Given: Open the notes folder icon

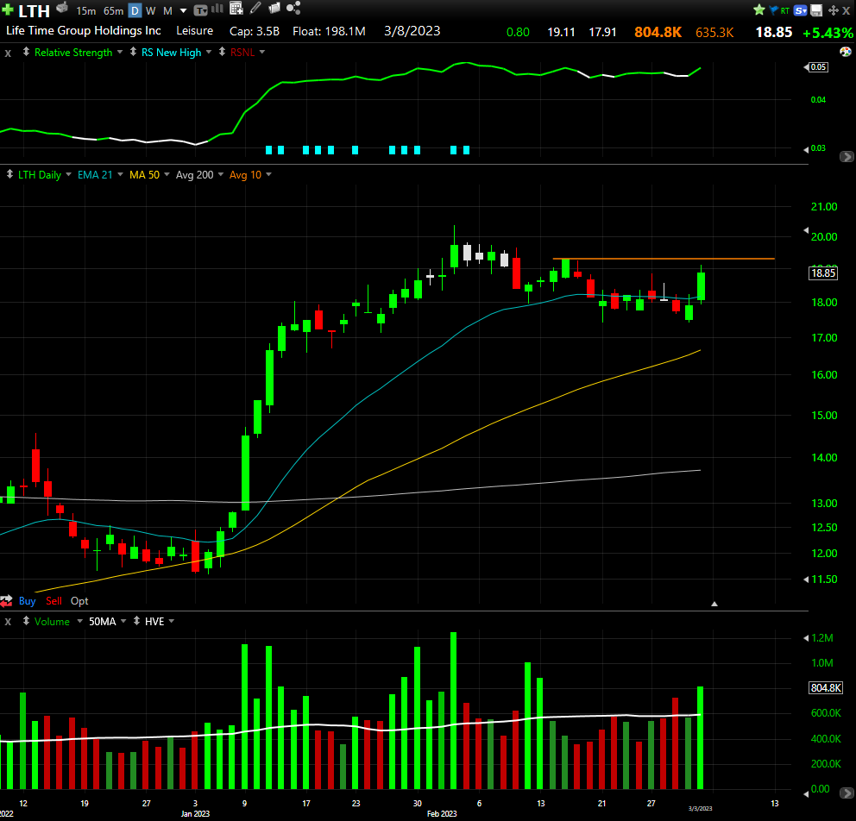Looking at the screenshot, I should 274,8.
